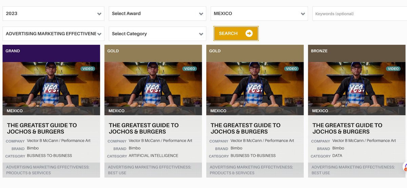407x188 pixels.
Task: Open the MEXICO country dropdown
Action: tap(259, 14)
